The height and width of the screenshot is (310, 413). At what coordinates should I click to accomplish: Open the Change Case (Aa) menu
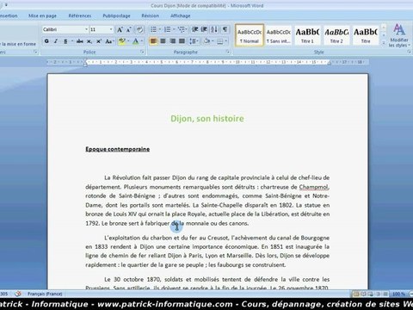(x=108, y=41)
